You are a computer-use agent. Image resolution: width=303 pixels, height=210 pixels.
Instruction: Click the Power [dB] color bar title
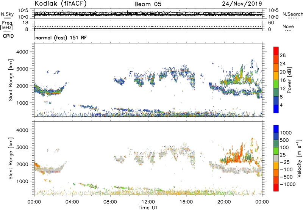coord(289,80)
